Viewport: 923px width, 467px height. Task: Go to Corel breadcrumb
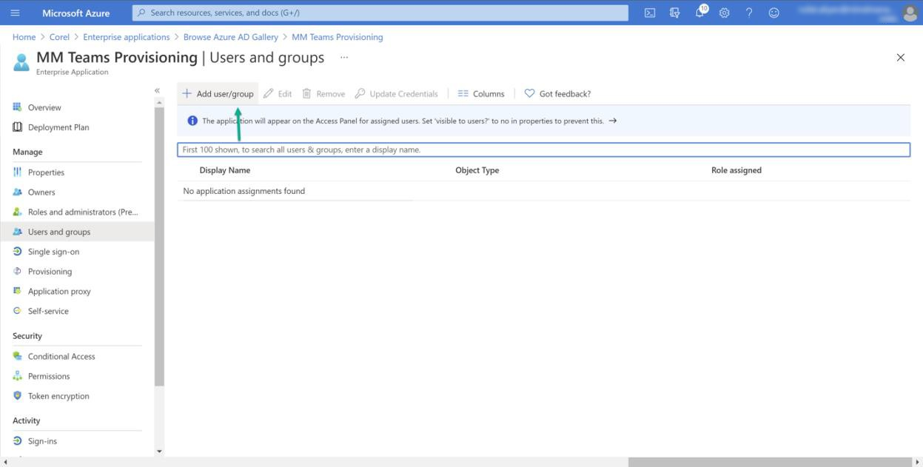[x=59, y=37]
